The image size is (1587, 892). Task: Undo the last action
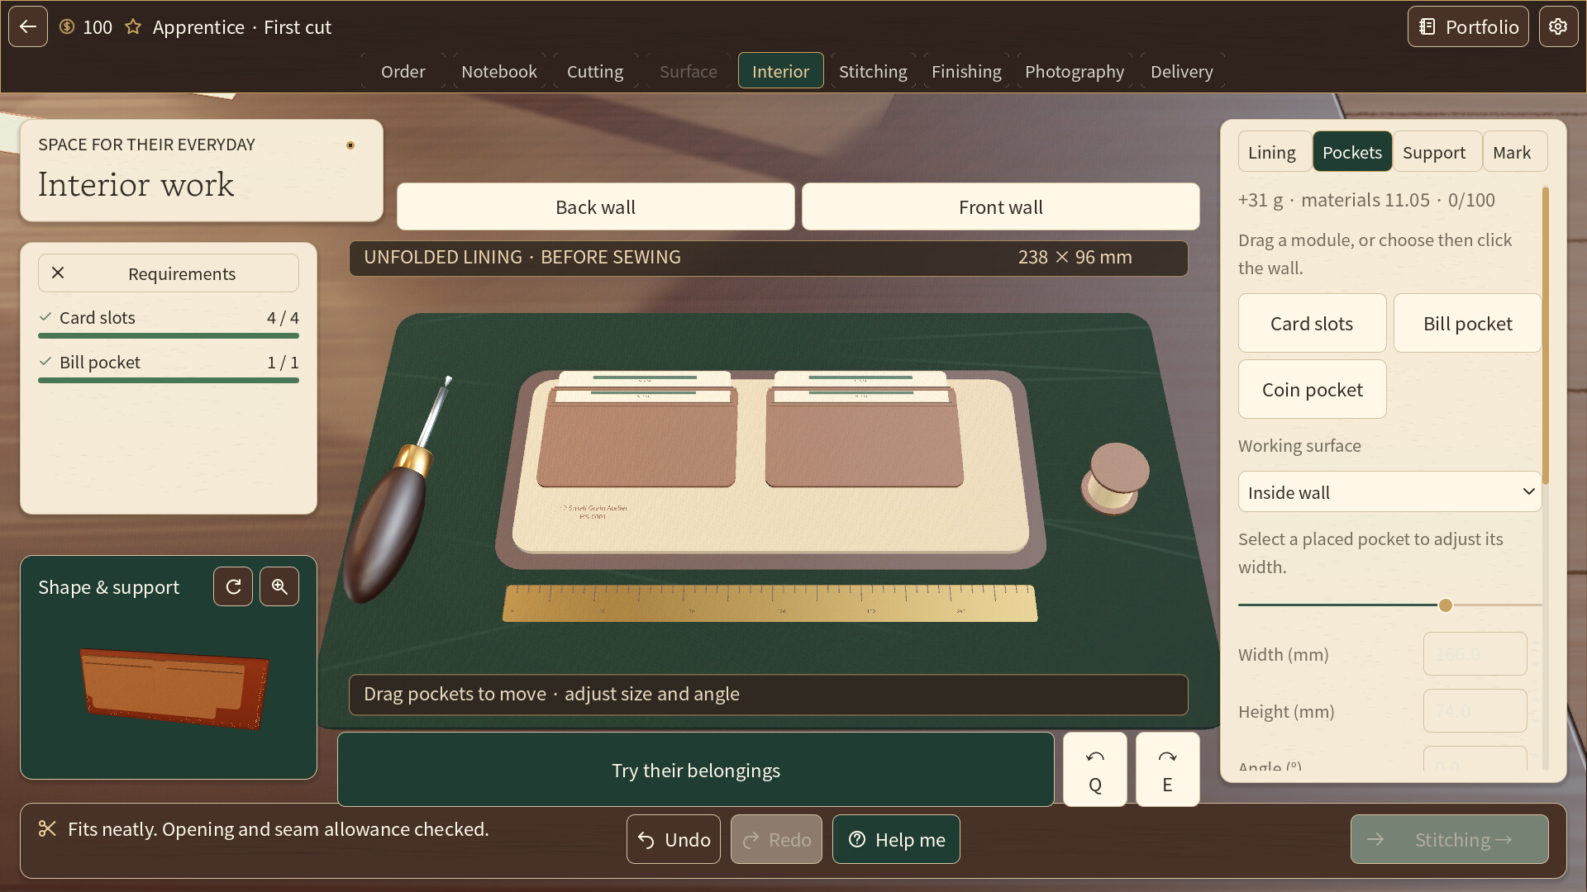674,839
